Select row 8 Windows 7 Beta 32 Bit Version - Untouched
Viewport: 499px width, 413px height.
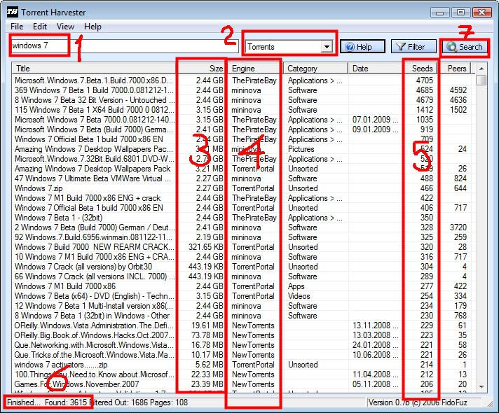pos(242,100)
